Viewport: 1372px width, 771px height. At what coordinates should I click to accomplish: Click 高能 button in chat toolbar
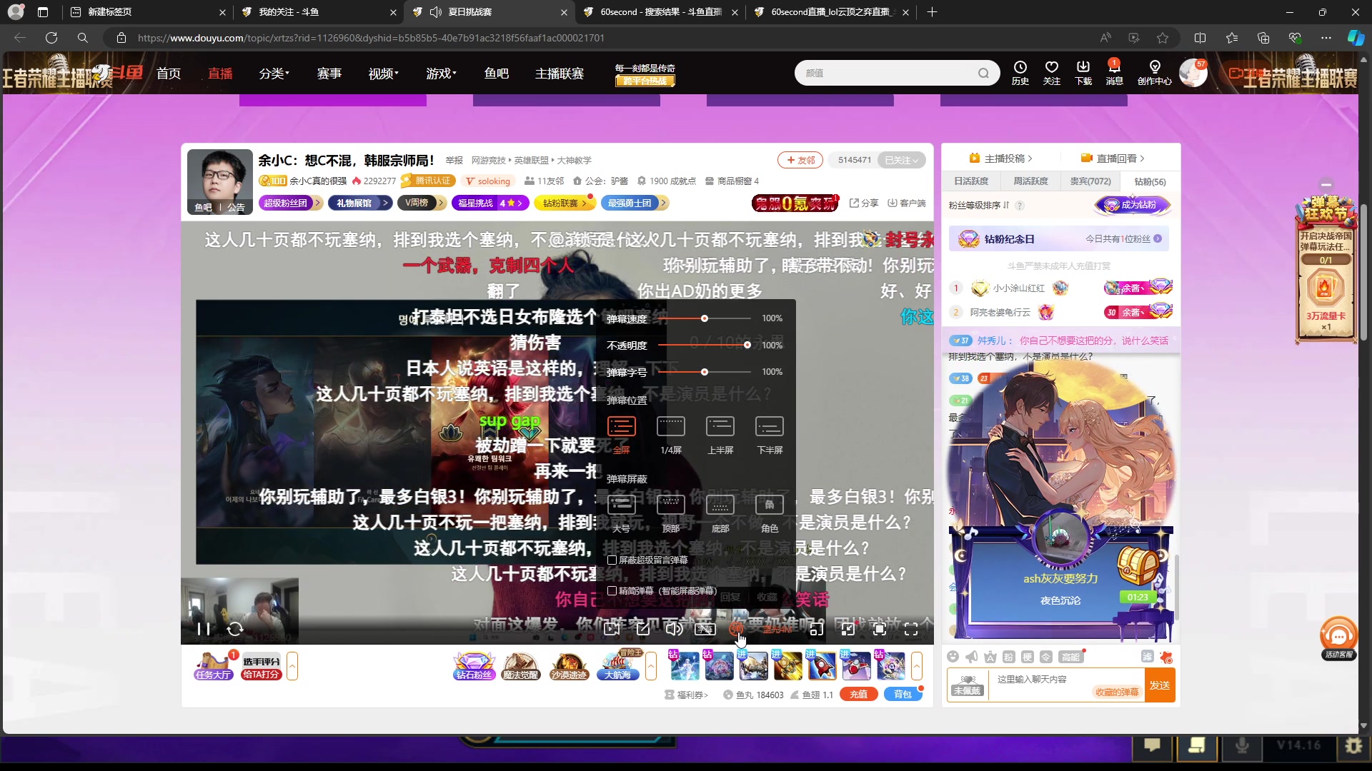(x=1070, y=657)
